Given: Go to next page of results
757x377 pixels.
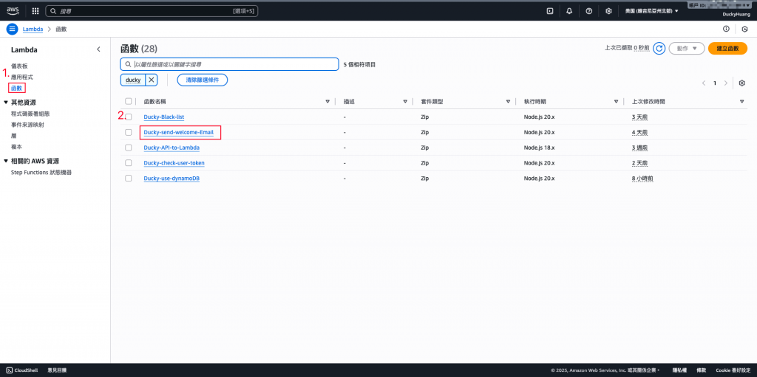Looking at the screenshot, I should coord(726,83).
